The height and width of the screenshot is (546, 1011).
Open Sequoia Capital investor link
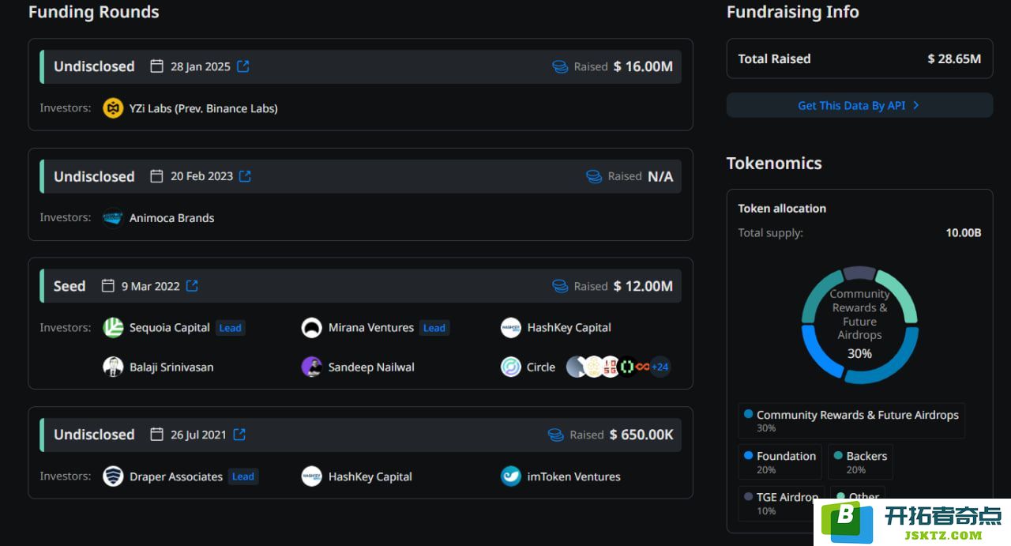pos(170,327)
